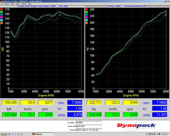This screenshot has height=136, width=170.
Task: Click the orange run swatch on torque graph
Action: [2, 23]
